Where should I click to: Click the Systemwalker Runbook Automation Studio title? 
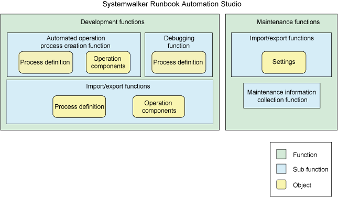pos(172,4)
